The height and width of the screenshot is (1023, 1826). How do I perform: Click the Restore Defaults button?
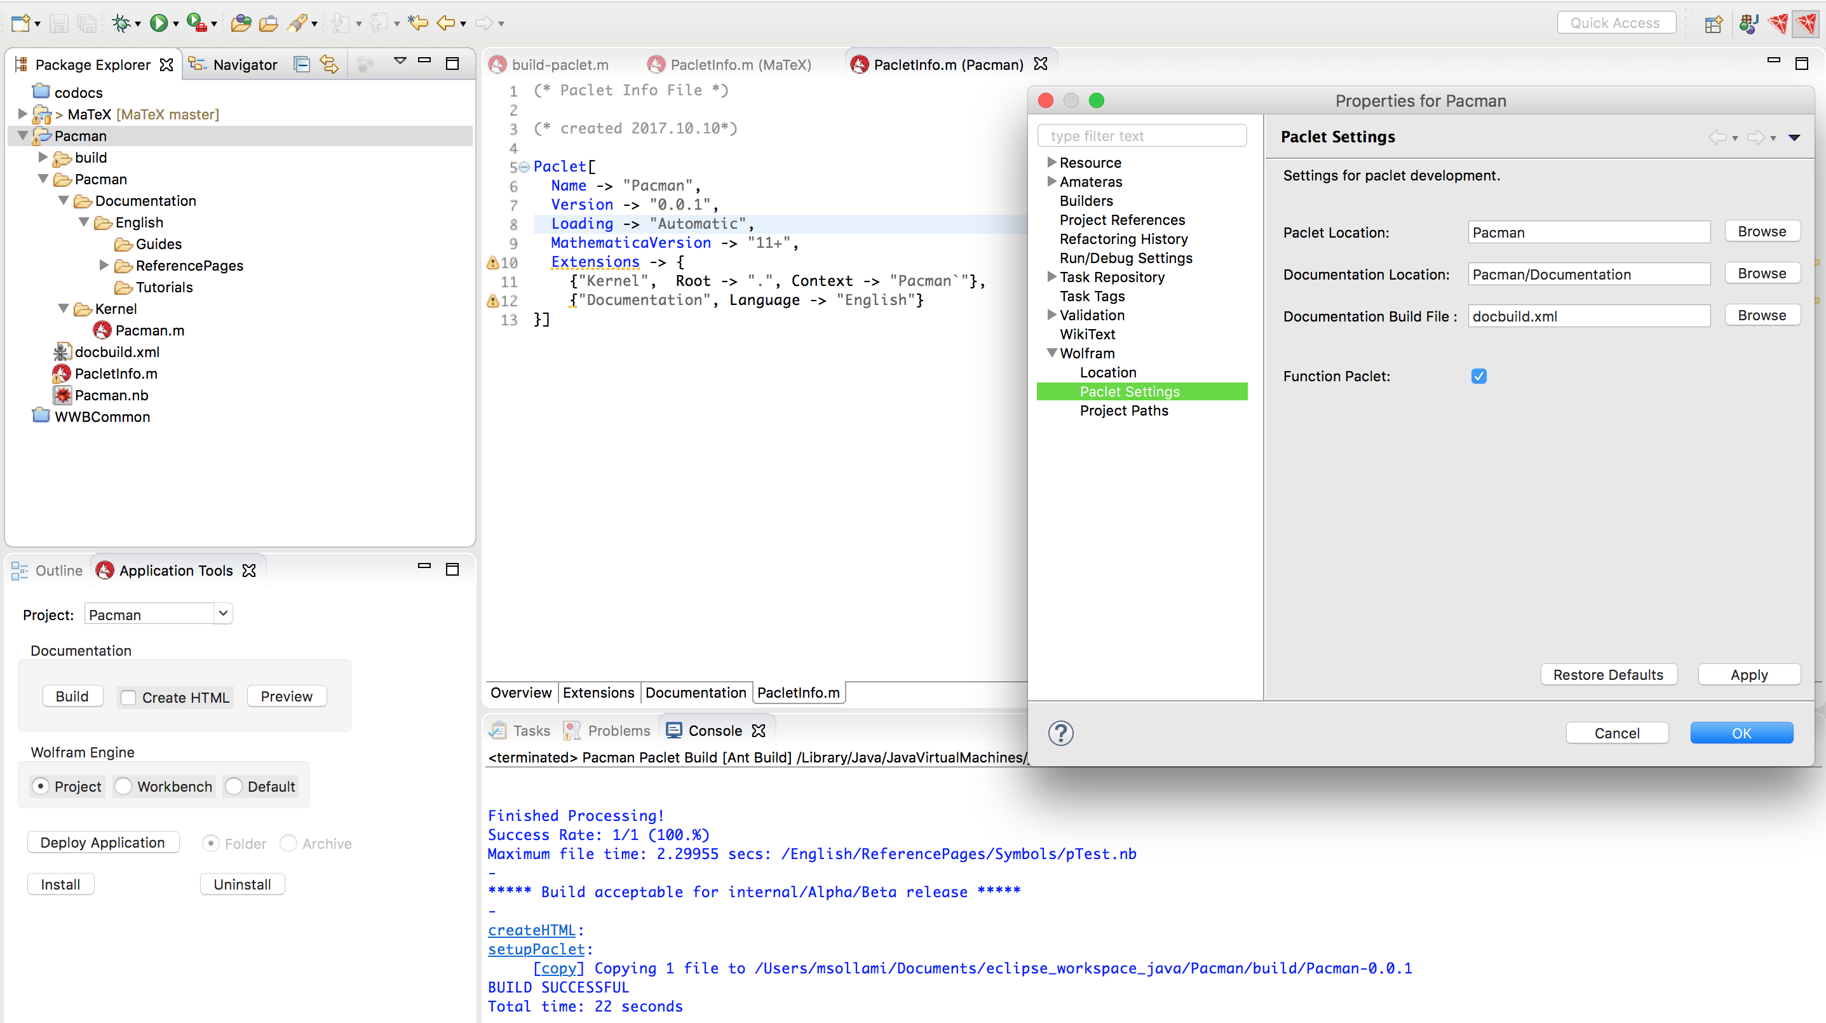click(1608, 674)
